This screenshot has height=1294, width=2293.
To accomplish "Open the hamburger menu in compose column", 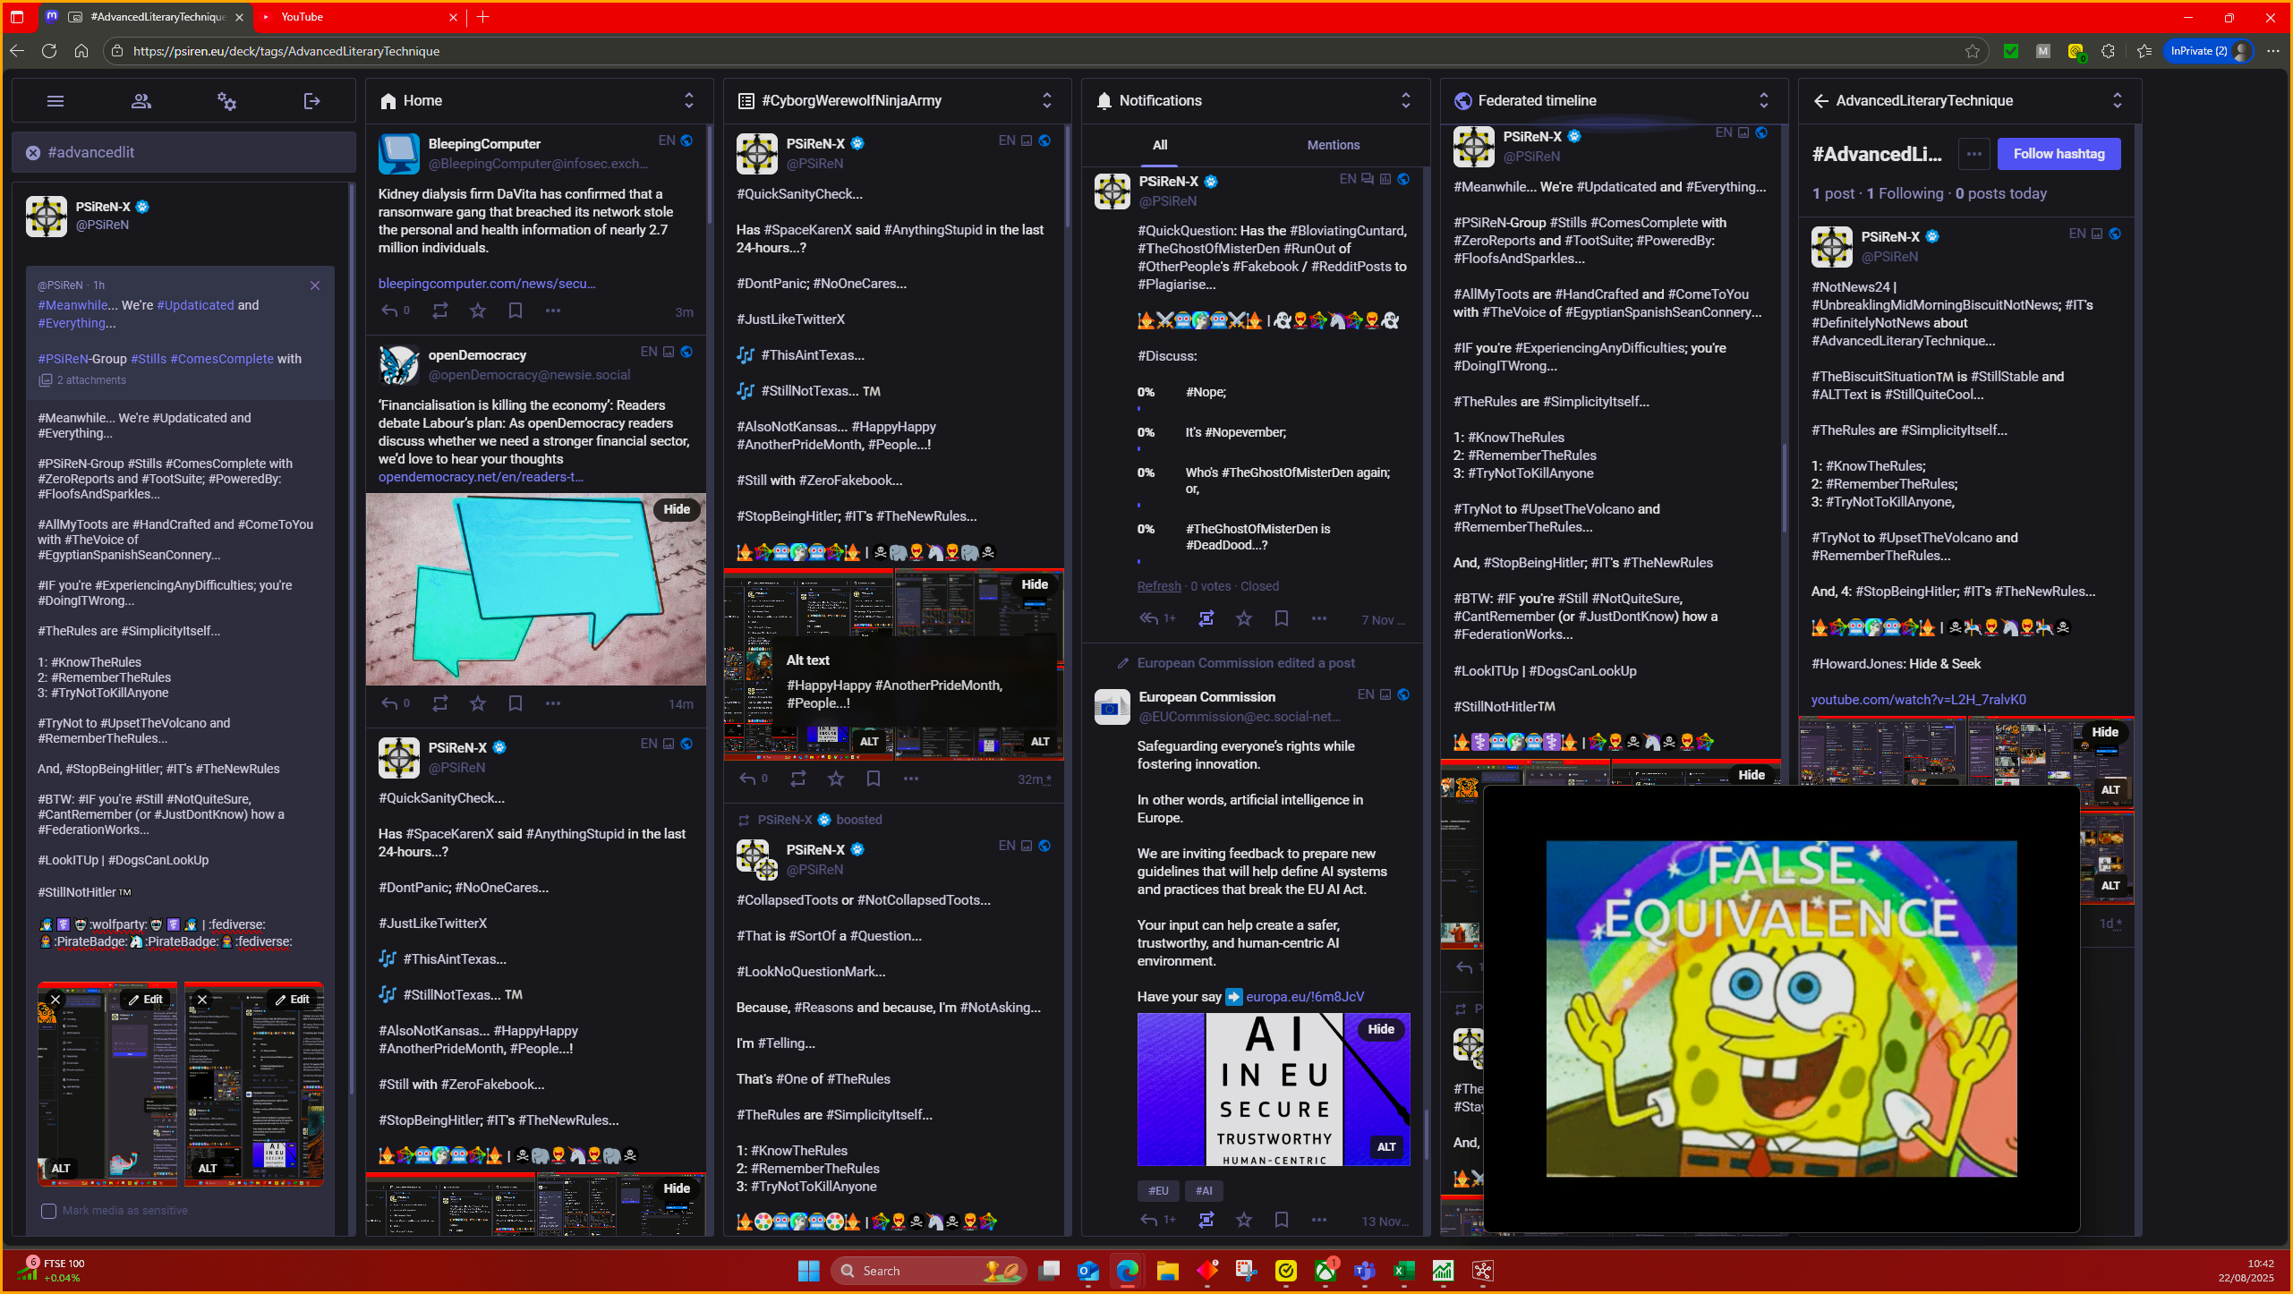I will pyautogui.click(x=55, y=101).
